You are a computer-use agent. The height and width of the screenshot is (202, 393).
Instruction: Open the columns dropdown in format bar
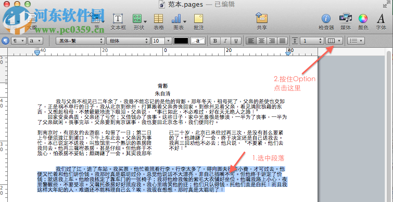click(334, 41)
